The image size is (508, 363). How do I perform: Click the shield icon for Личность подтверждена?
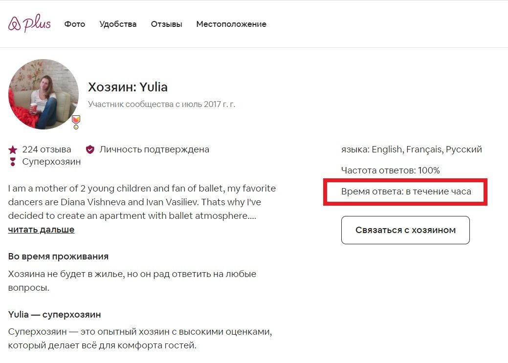point(90,149)
